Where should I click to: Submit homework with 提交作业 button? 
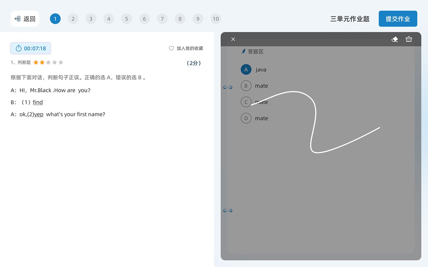[398, 19]
